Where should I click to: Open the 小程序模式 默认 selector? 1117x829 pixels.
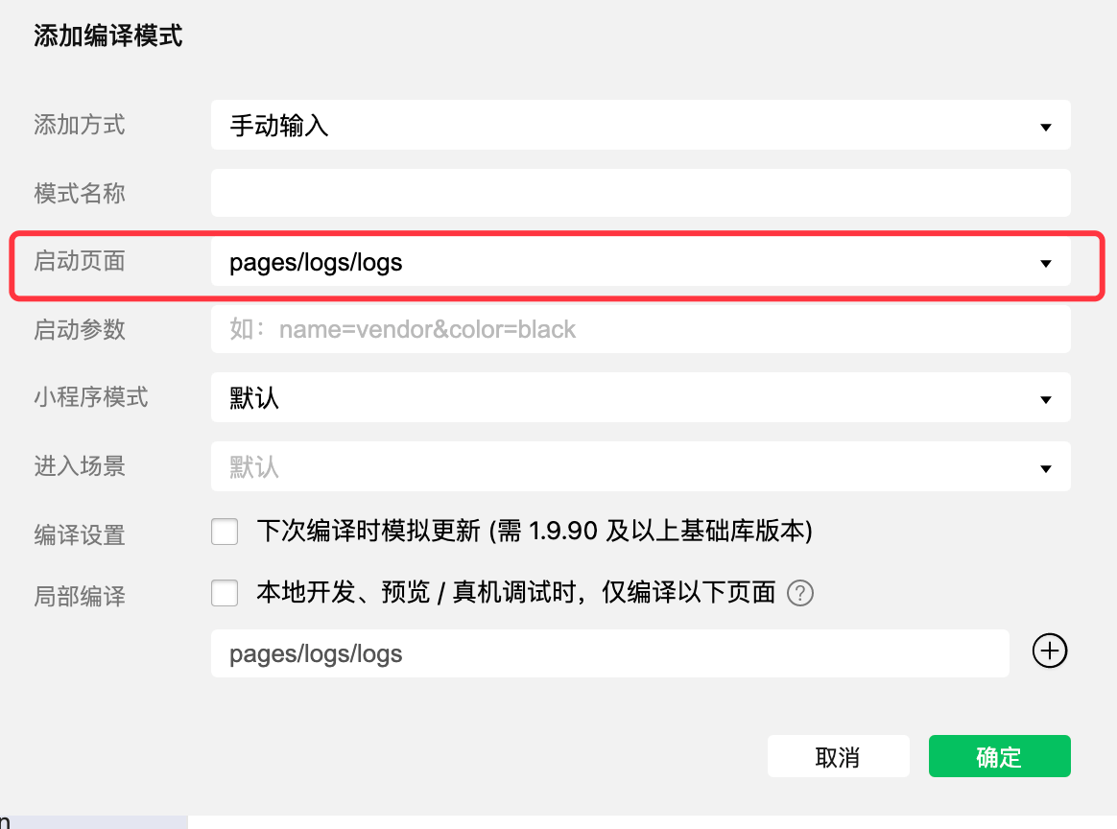pos(640,397)
